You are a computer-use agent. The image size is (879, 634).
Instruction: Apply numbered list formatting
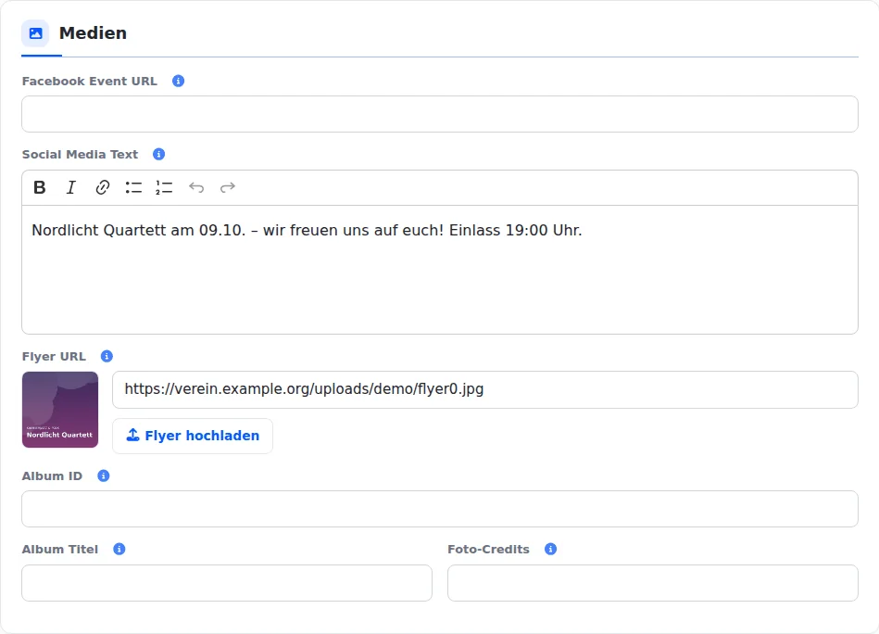click(x=164, y=187)
